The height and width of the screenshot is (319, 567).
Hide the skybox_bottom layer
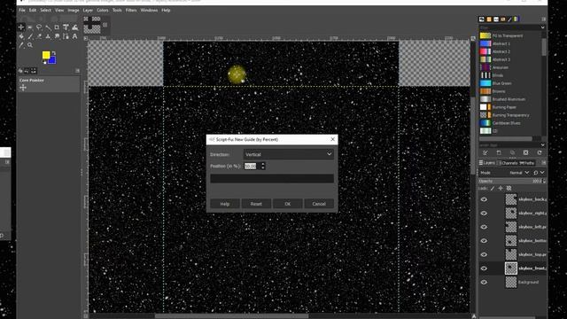coord(484,240)
